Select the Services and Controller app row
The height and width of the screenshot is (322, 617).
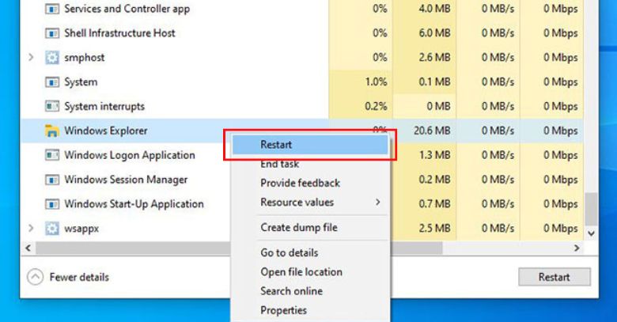301,9
